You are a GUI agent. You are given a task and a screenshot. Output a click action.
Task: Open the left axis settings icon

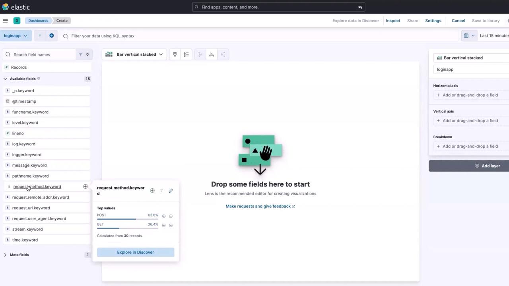coord(200,54)
